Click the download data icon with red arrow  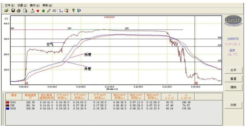click(32, 10)
